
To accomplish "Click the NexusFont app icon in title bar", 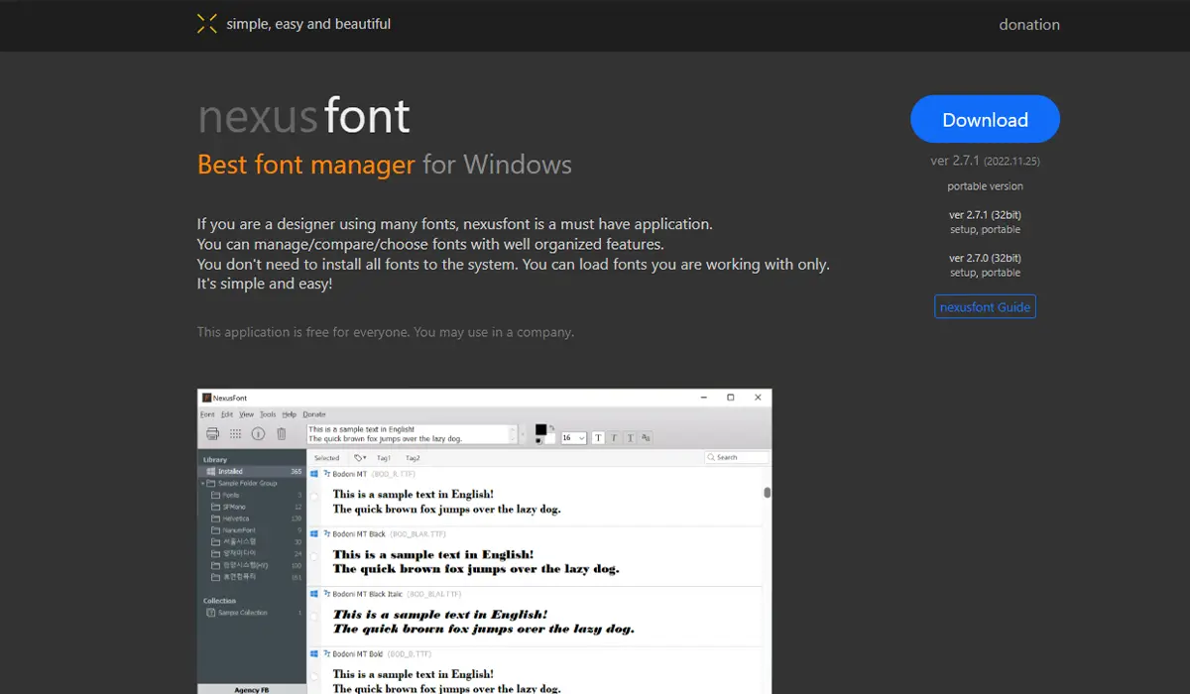I will point(206,398).
